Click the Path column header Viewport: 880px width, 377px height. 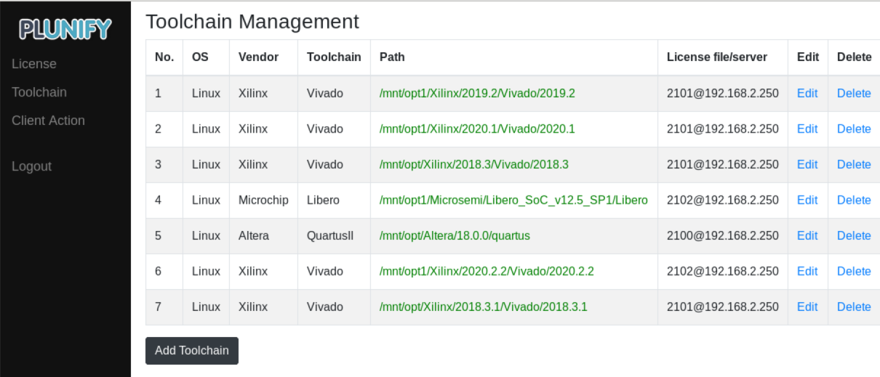(x=392, y=57)
